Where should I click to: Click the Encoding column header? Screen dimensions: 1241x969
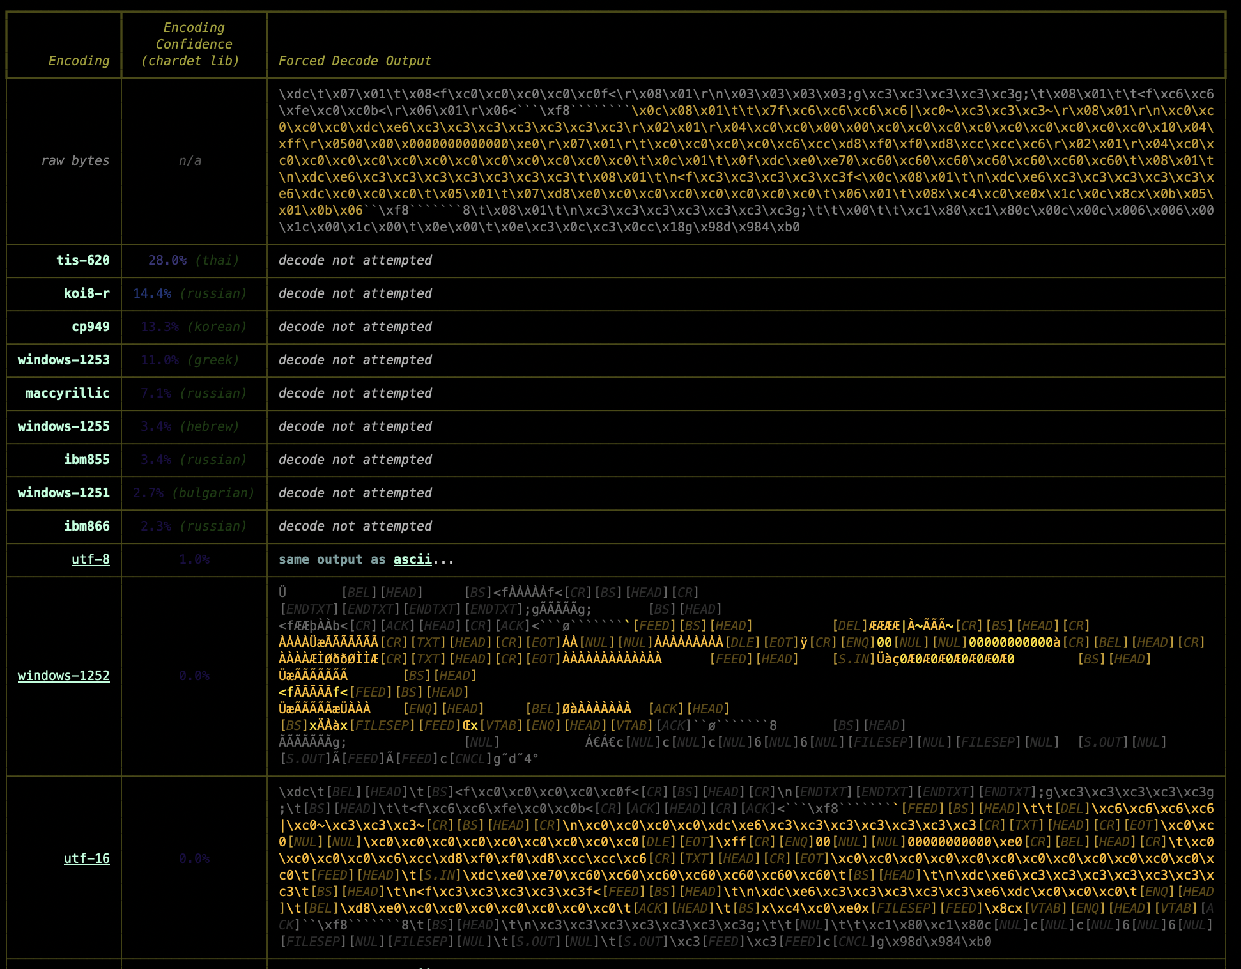point(79,61)
